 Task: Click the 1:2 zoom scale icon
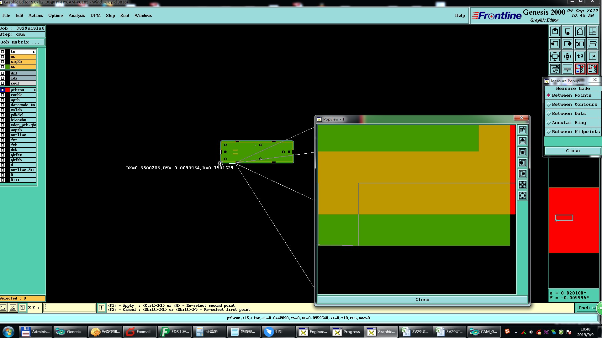click(580, 56)
